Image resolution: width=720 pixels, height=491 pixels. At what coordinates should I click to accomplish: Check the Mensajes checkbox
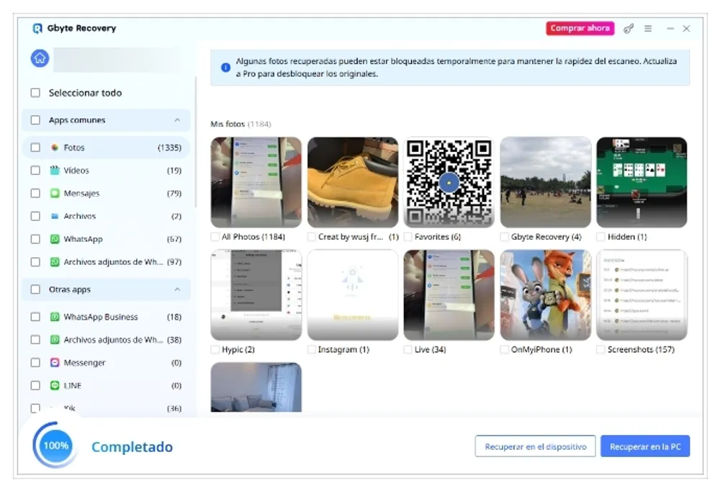pos(35,194)
